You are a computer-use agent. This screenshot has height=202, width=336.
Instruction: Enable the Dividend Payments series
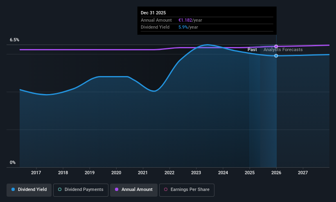click(81, 190)
